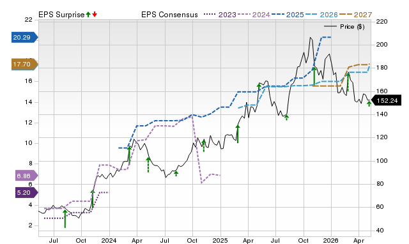
Task: Select the 6.86 light purple value tag
Action: [x=27, y=176]
